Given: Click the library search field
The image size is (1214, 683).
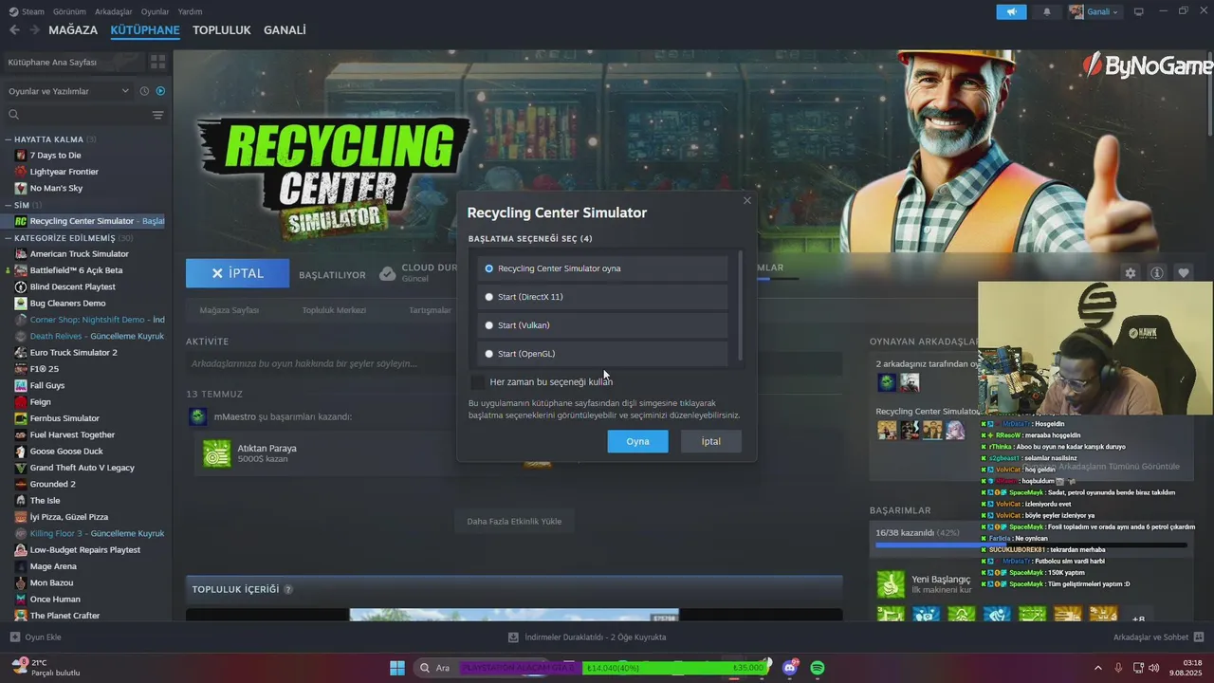Looking at the screenshot, I should coord(76,115).
